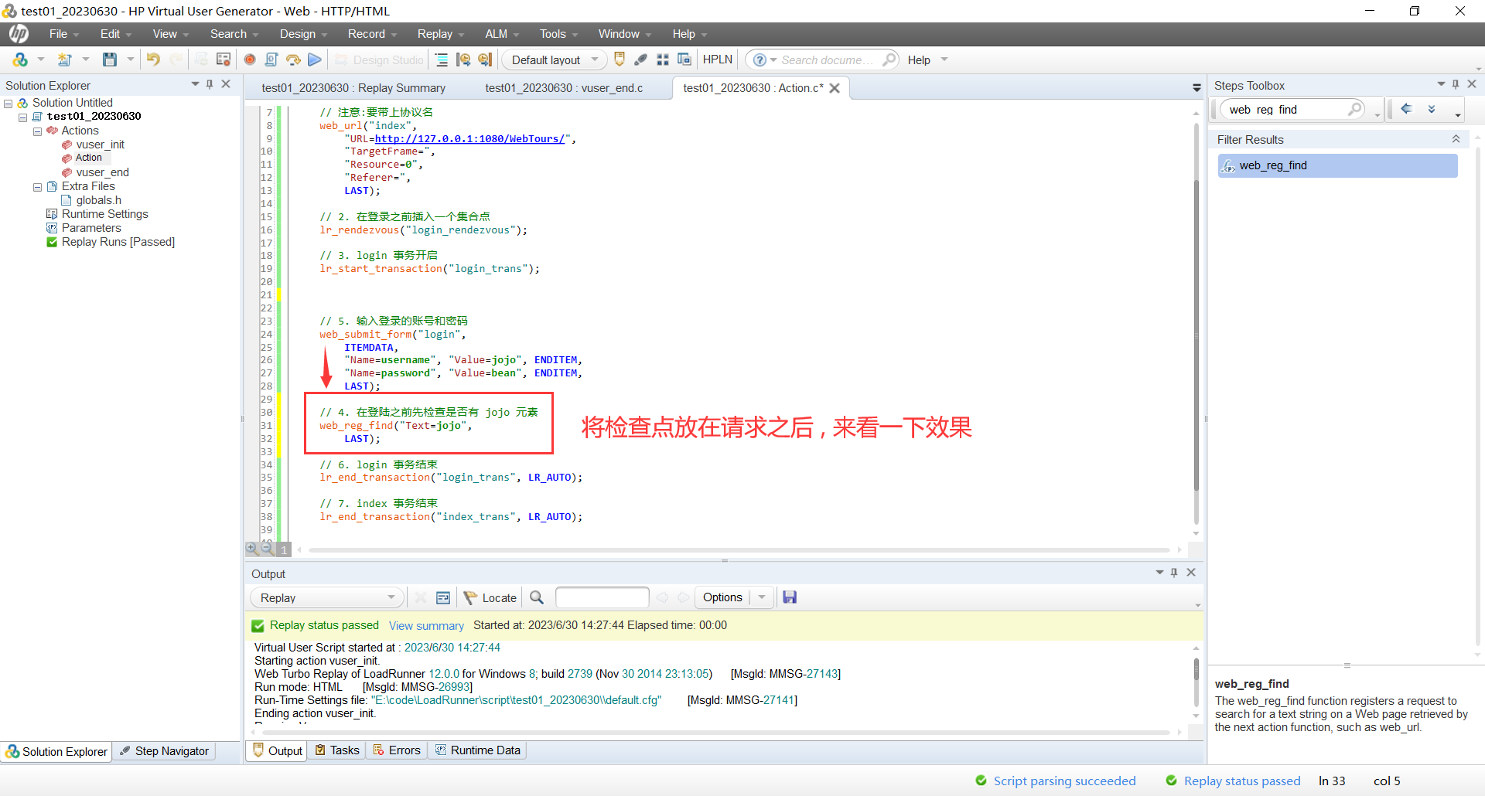Save the output log via disk icon
Screen dimensions: 1485x796
point(790,597)
